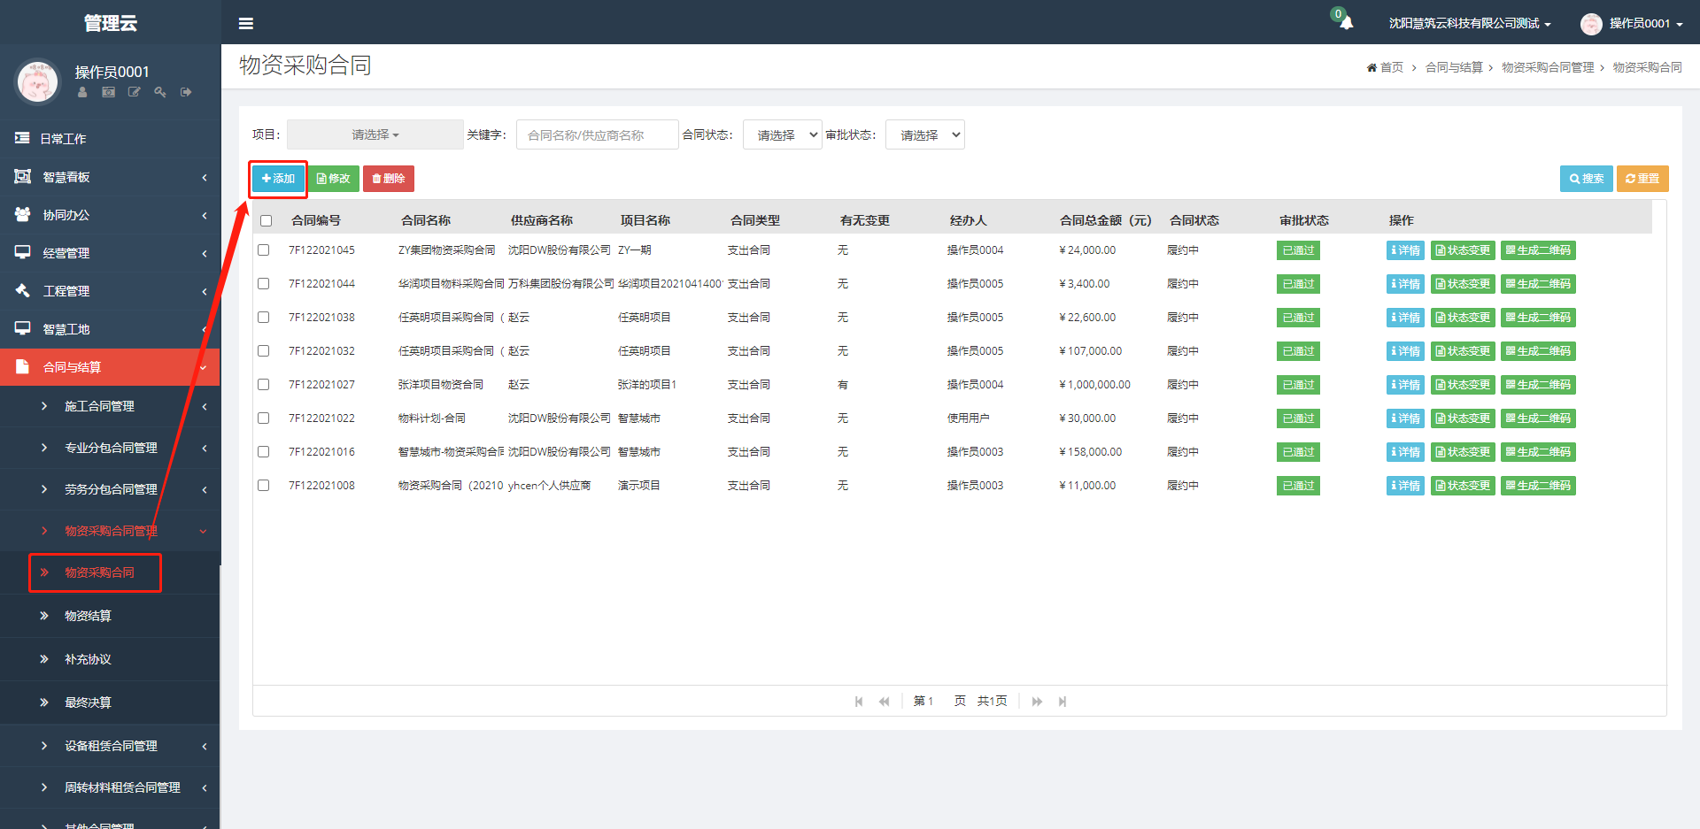Click the key icon in user panel
This screenshot has width=1700, height=829.
(160, 92)
